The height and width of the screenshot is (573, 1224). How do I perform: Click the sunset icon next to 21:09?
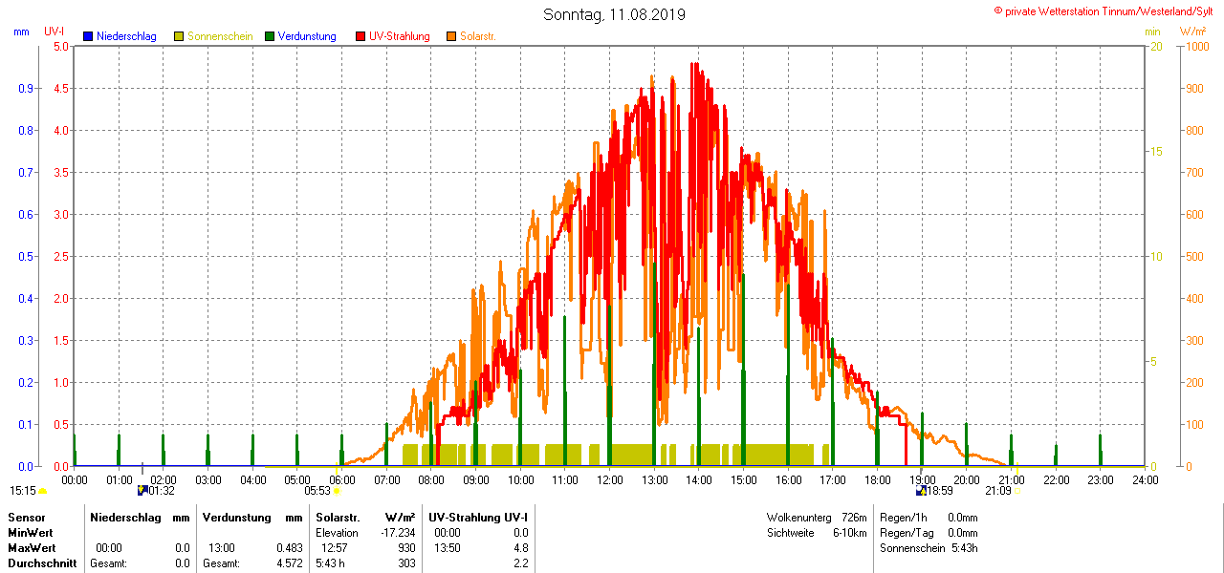pyautogui.click(x=1017, y=491)
